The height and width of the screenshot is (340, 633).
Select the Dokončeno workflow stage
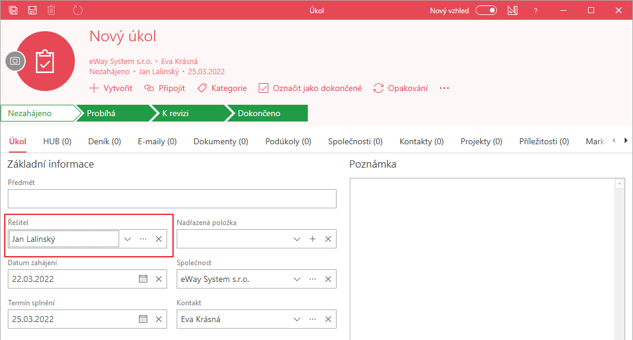coord(267,113)
